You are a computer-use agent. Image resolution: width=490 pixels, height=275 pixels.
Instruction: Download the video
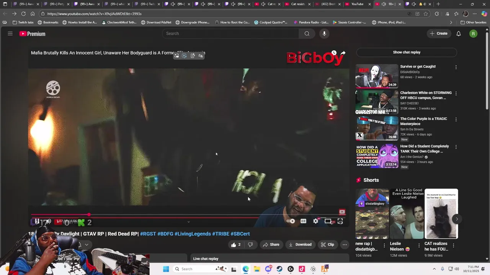[x=300, y=244]
